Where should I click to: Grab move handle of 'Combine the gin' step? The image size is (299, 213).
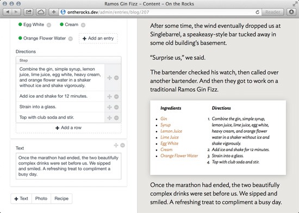(109, 78)
